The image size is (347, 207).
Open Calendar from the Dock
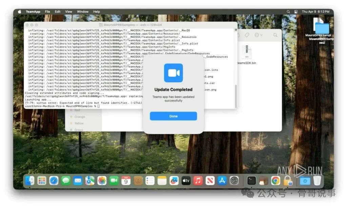tap(126, 181)
